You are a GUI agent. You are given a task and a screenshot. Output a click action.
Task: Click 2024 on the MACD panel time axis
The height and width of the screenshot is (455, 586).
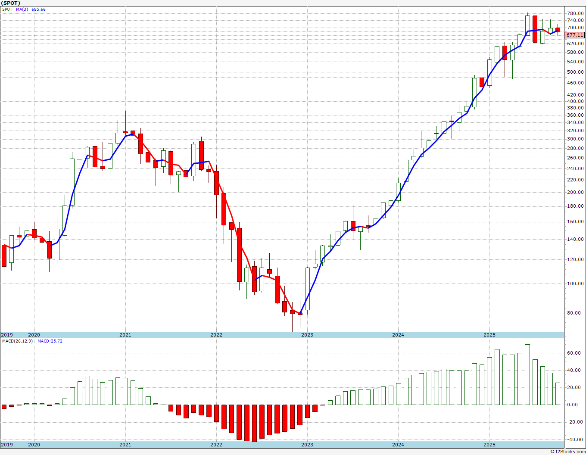[398, 445]
